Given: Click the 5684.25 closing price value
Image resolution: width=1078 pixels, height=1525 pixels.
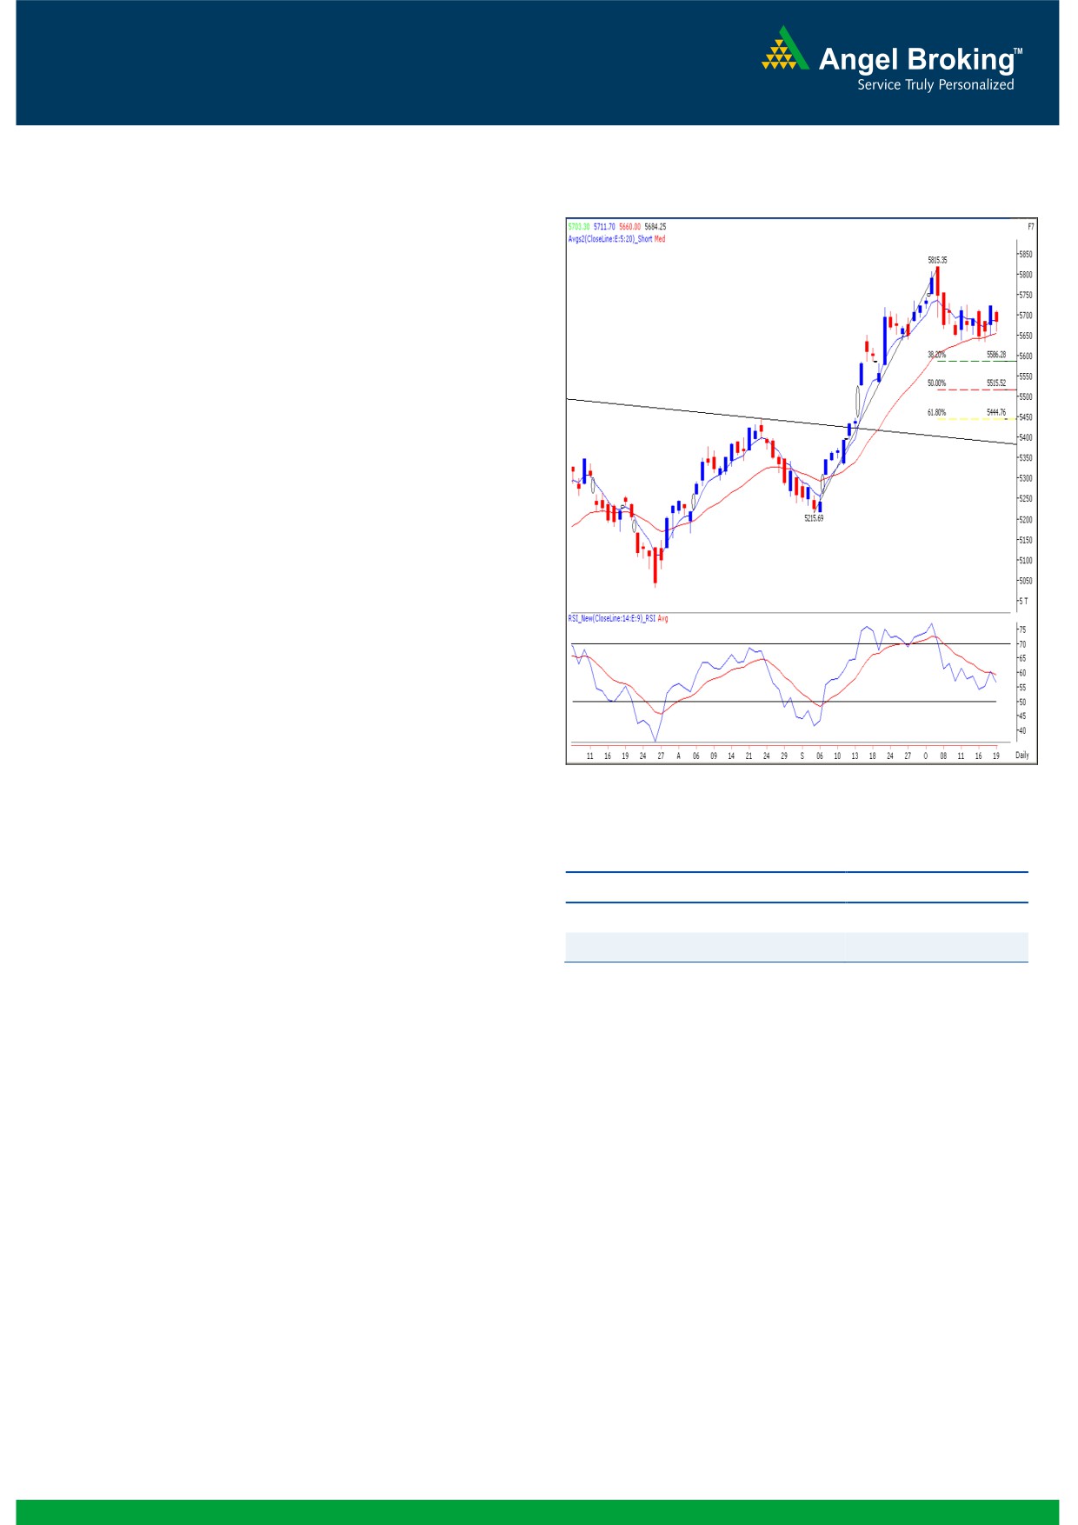Looking at the screenshot, I should pos(655,227).
